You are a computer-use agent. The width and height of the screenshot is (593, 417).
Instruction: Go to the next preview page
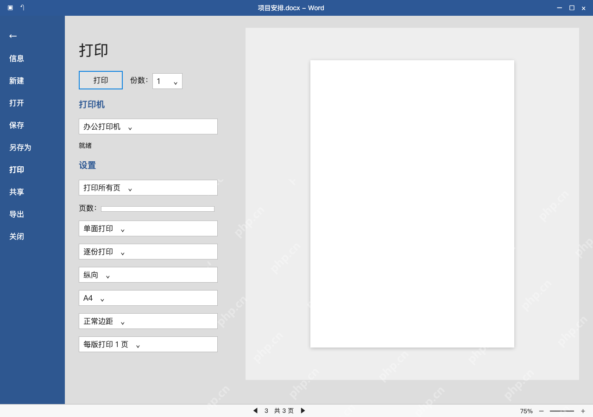pyautogui.click(x=303, y=411)
